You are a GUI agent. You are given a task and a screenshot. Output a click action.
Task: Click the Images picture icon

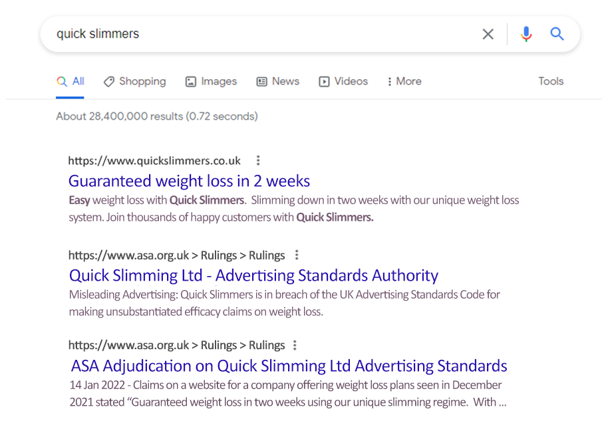point(191,81)
